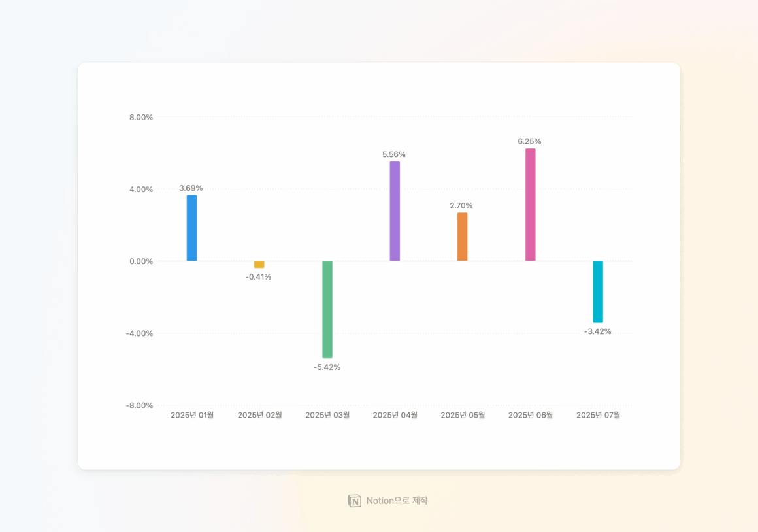Click the 8.00% y-axis label
758x532 pixels.
pos(141,117)
